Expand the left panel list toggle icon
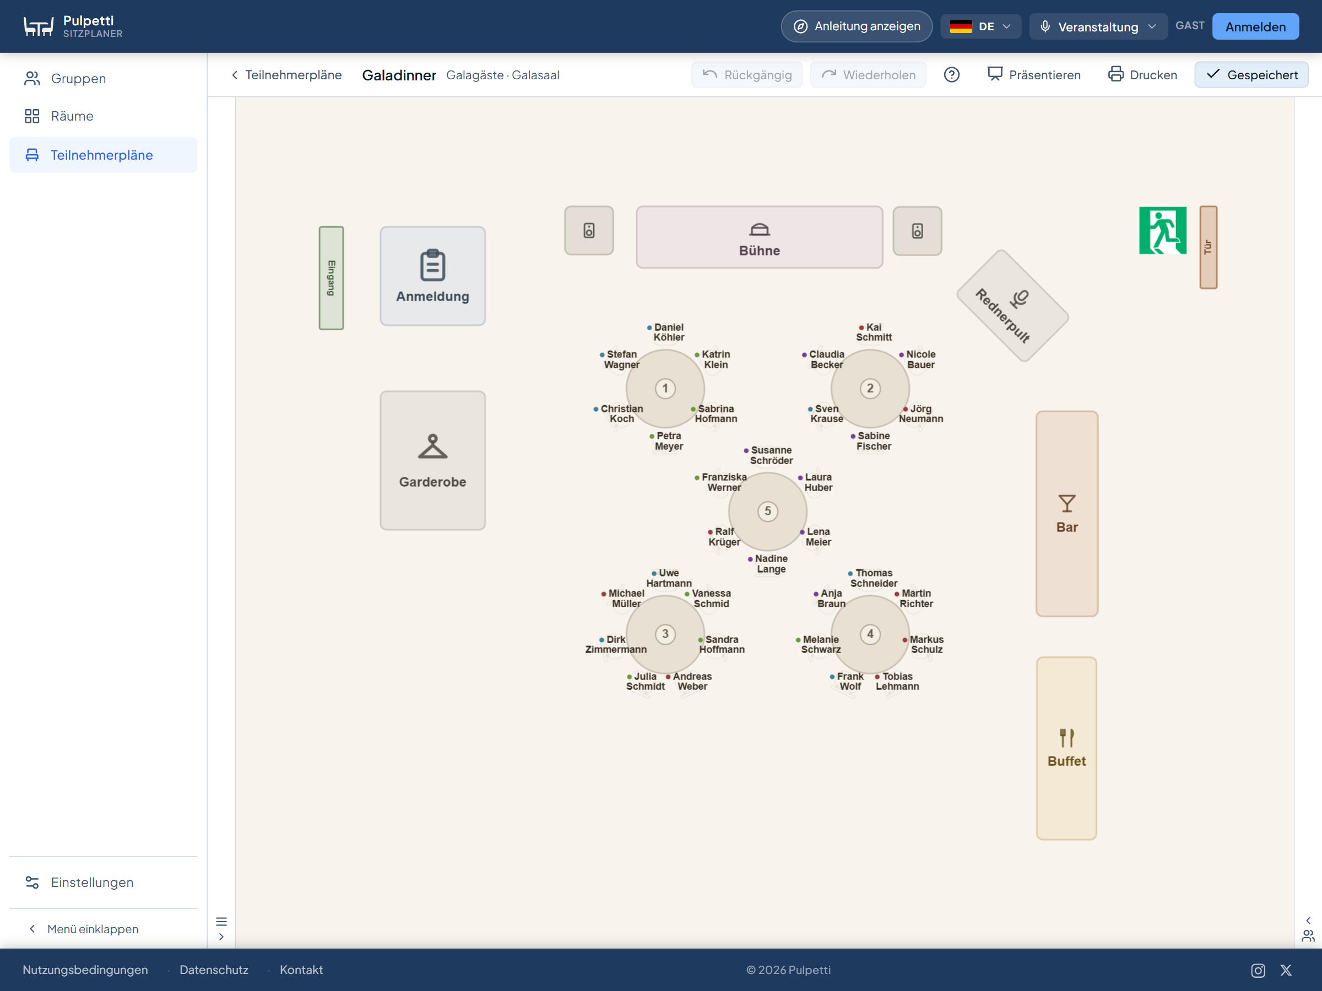 221,922
